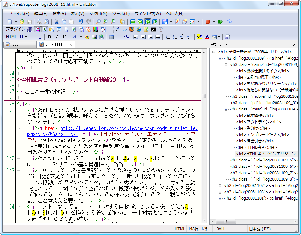Screen dimensions: 301x235
Task: Switch to the _draft.html tab
Action: [x=20, y=45]
